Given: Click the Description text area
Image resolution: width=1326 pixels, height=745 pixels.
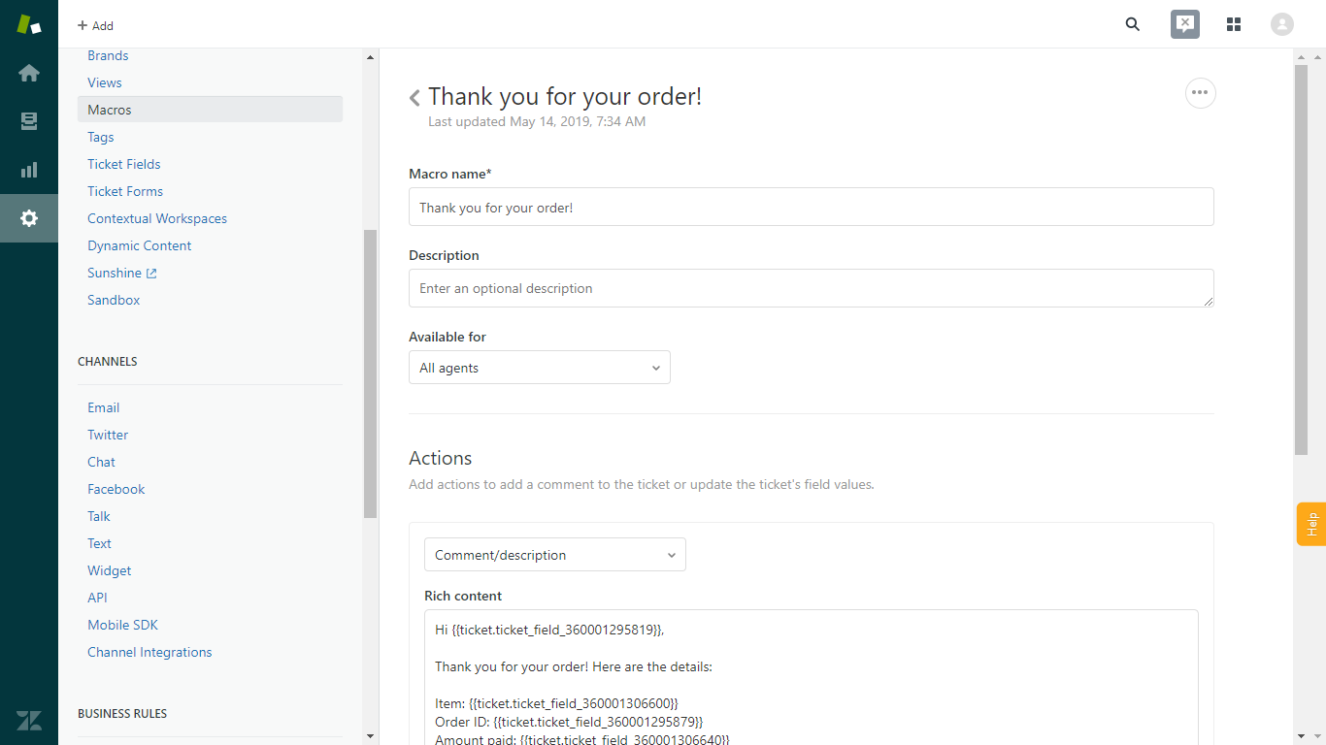Looking at the screenshot, I should tap(812, 288).
